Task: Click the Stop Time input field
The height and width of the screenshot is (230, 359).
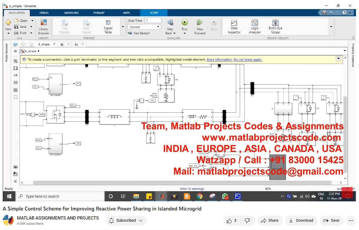Action: [153, 21]
